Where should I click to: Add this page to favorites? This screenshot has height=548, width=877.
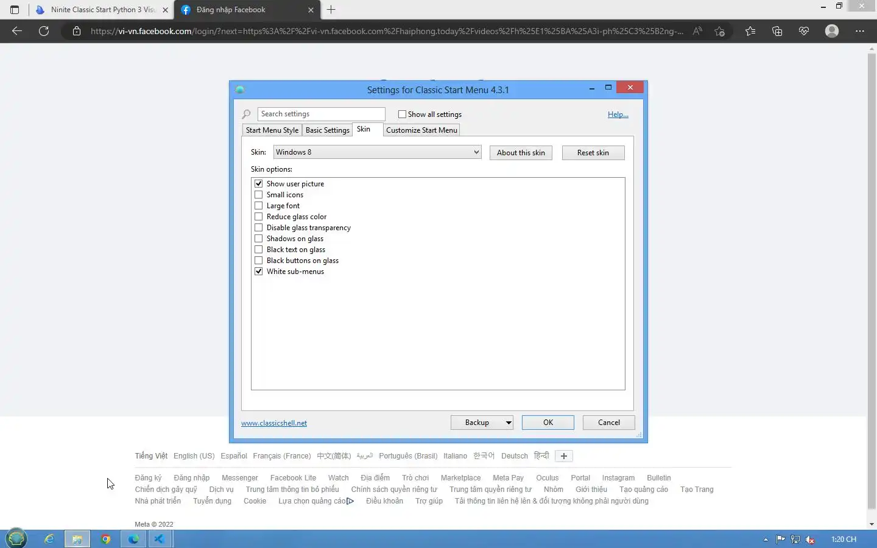(720, 31)
